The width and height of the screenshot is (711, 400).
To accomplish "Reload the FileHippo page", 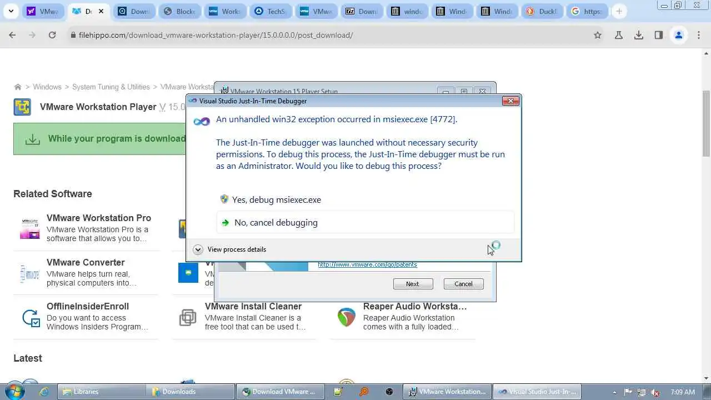I will coord(52,35).
